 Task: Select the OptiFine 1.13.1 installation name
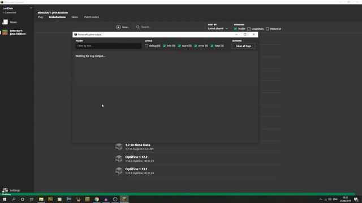point(136,169)
